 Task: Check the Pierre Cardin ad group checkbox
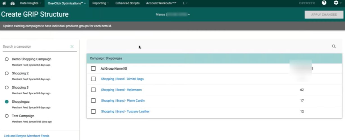[93, 100]
